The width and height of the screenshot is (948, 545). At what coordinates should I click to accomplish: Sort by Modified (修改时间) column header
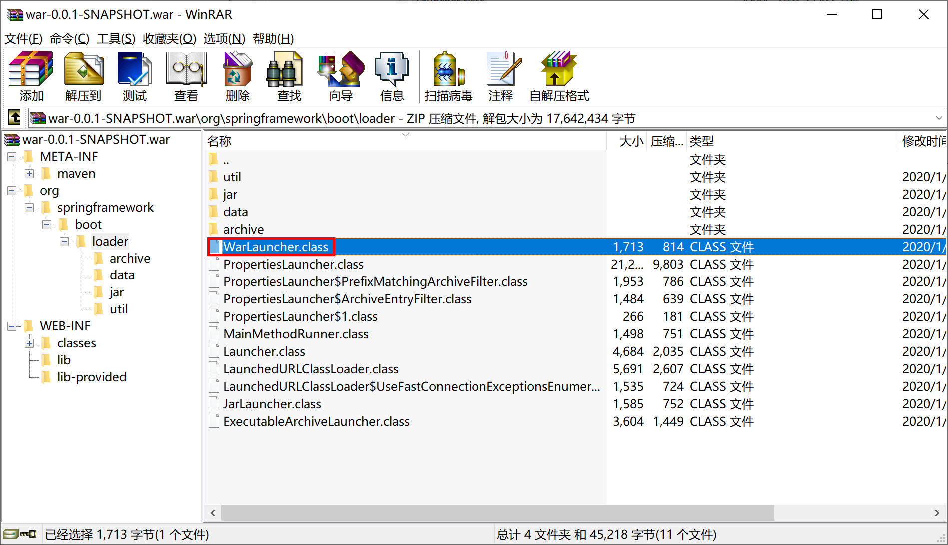pos(923,141)
